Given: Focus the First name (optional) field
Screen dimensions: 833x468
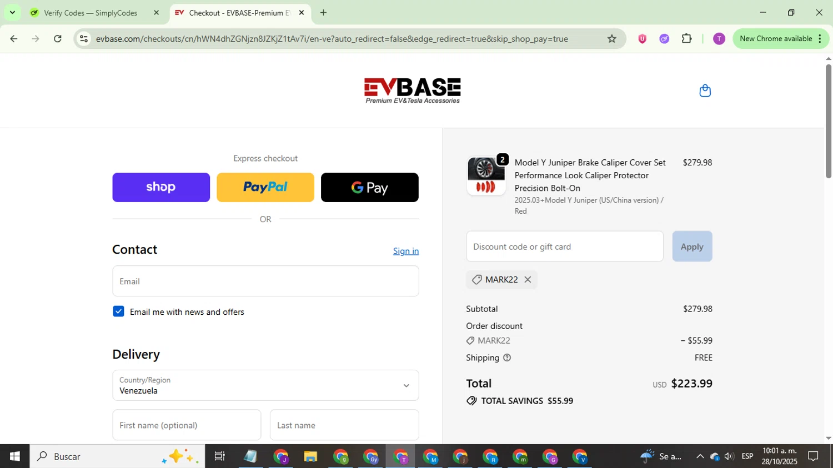Looking at the screenshot, I should coord(187,425).
